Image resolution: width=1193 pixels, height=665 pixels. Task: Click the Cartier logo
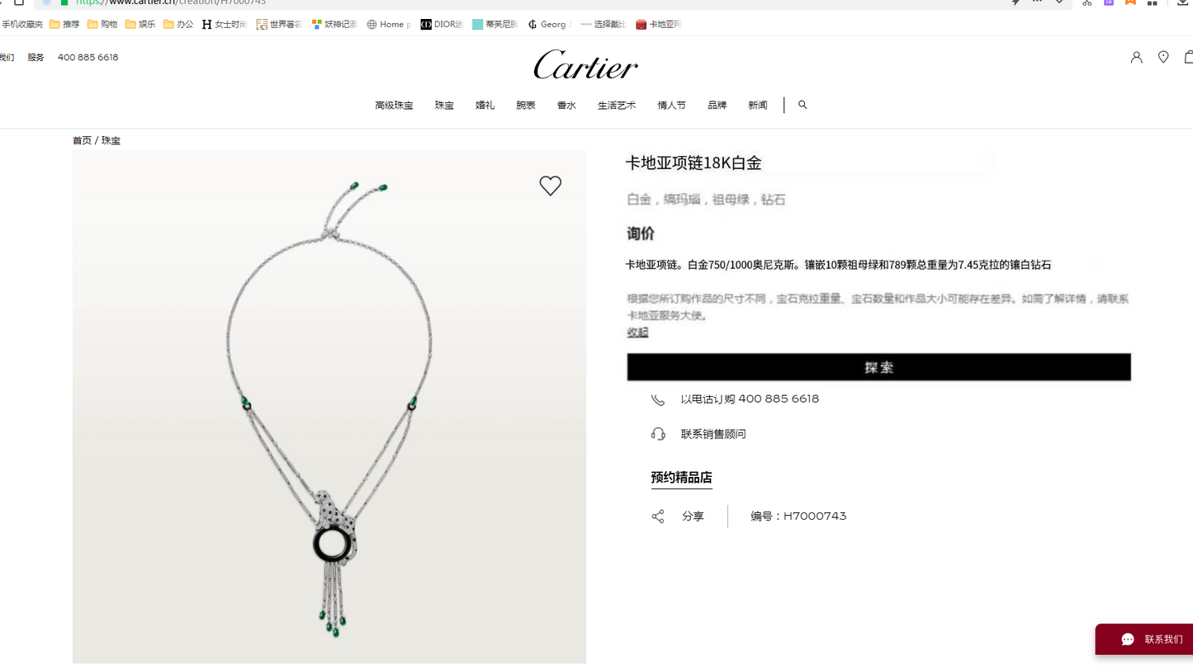[x=585, y=65]
